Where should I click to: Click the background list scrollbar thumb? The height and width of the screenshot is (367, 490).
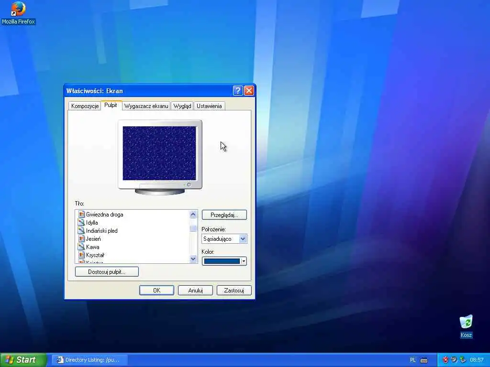click(193, 228)
